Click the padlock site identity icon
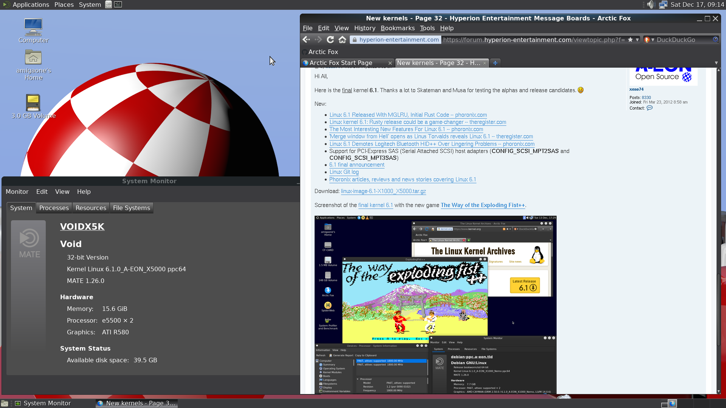This screenshot has height=408, width=726. (354, 40)
